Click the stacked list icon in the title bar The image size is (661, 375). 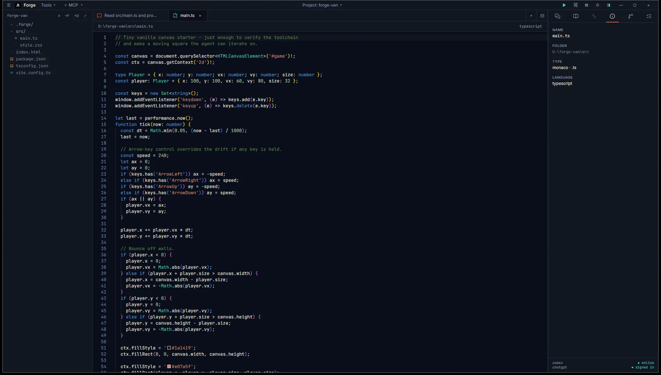point(586,5)
